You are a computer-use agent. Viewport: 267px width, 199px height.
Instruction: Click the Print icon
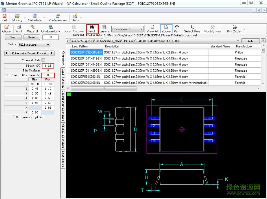point(19,29)
